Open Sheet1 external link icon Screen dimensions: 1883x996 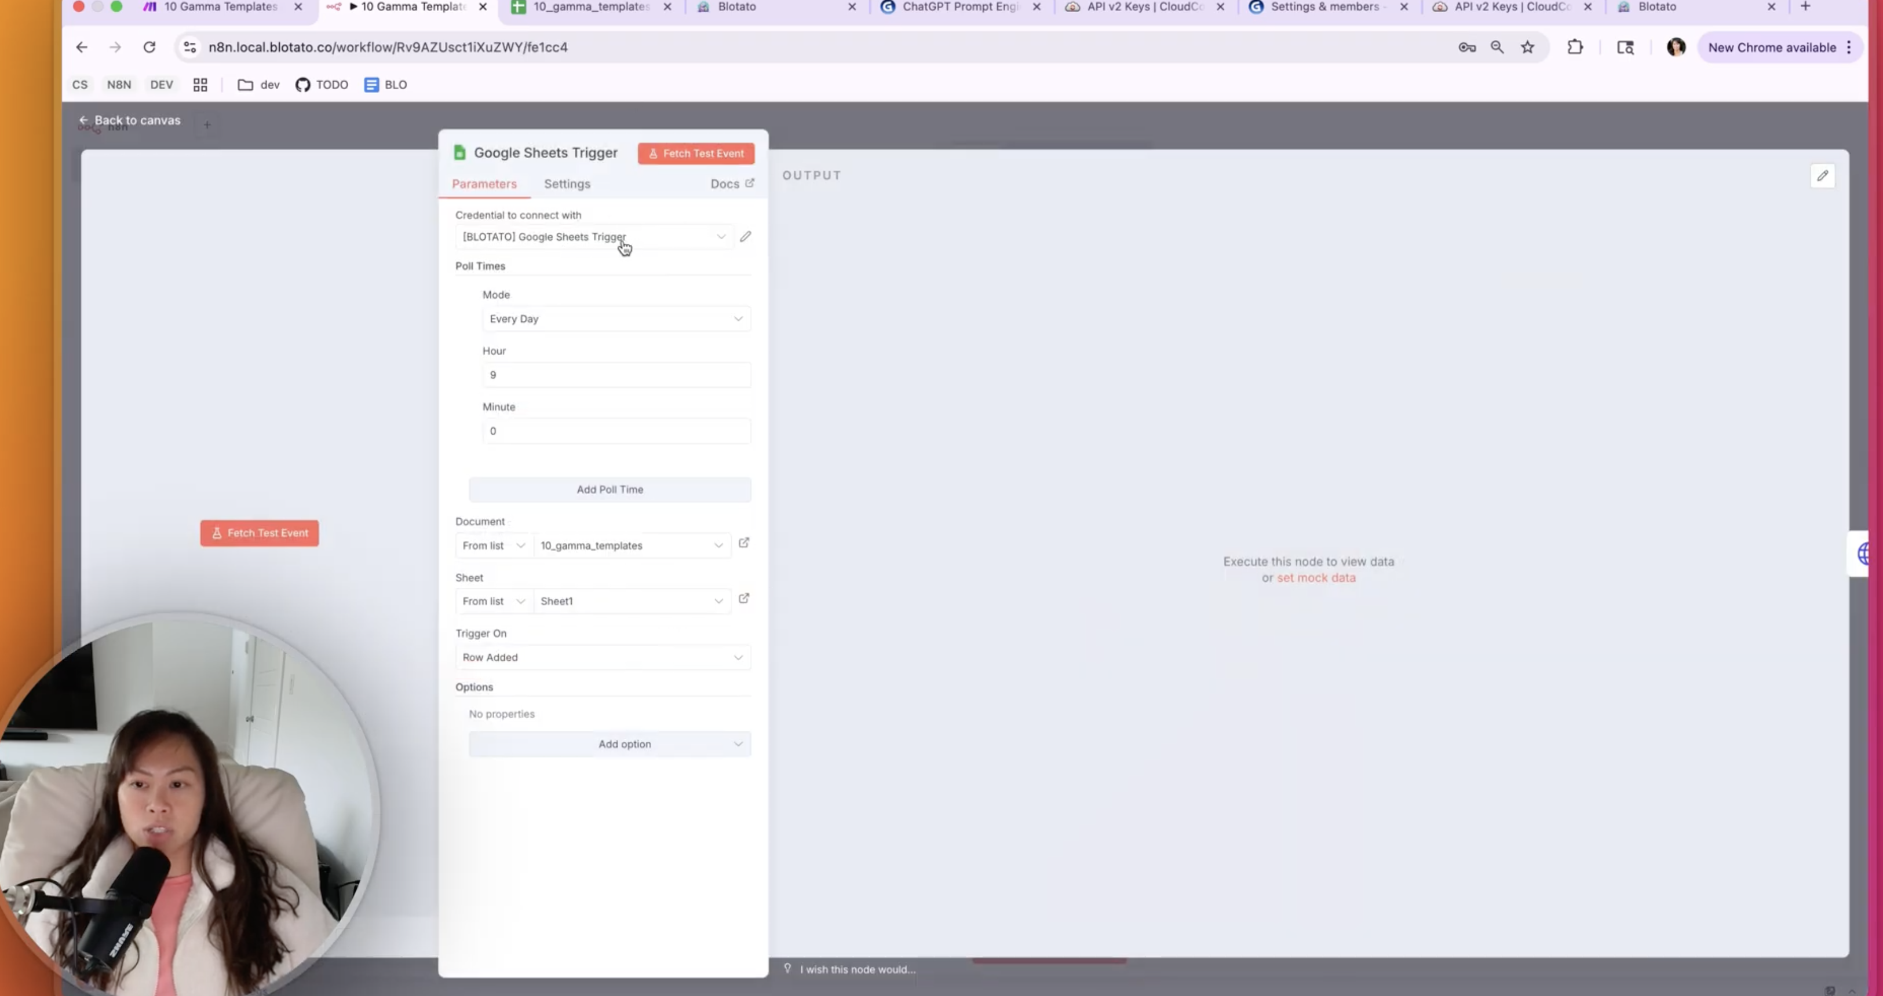click(x=743, y=599)
